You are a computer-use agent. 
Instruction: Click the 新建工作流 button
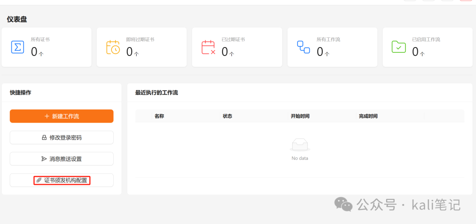62,116
